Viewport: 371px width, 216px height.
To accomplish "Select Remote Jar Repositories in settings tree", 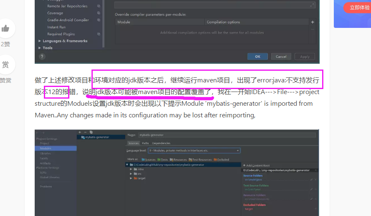I will 67,6.
